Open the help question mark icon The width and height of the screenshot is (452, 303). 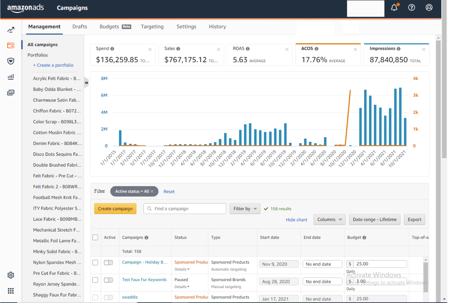tap(412, 8)
